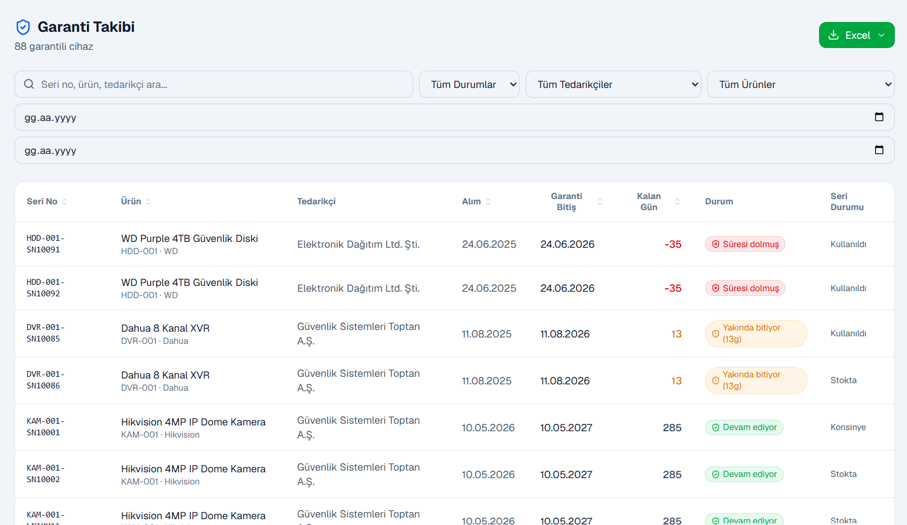Click the first gg.aa.yyyy date field
The image size is (907, 525).
click(x=454, y=118)
